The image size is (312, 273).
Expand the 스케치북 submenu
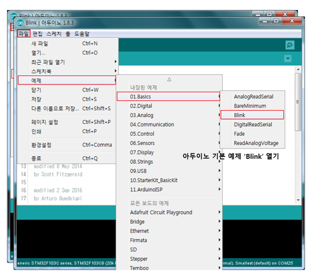click(67, 71)
